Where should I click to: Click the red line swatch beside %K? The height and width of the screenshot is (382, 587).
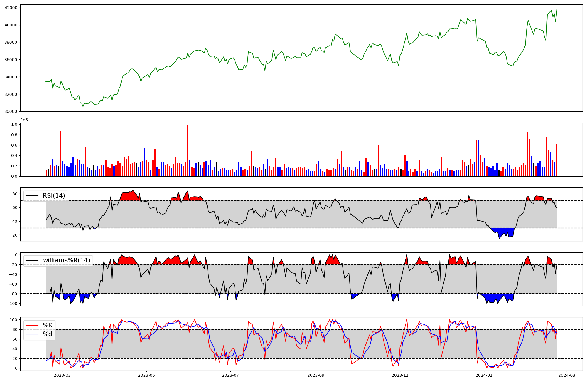point(32,325)
